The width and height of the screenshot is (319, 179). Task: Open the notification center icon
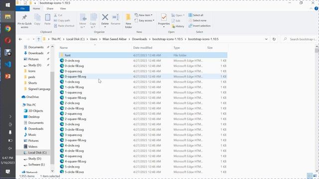click(x=8, y=172)
